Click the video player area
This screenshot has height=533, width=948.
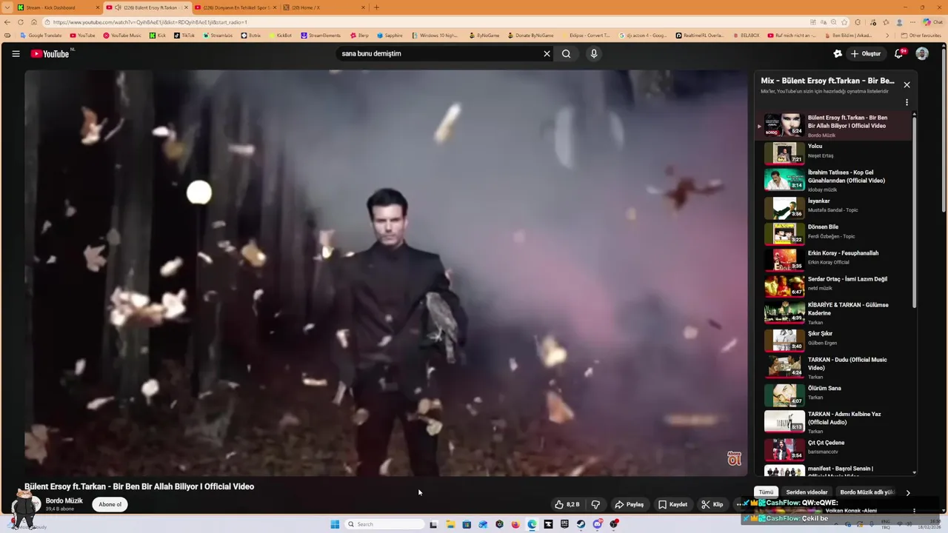[386, 272]
